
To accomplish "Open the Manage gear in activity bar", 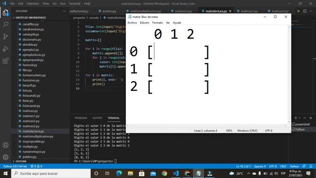I will (5, 157).
